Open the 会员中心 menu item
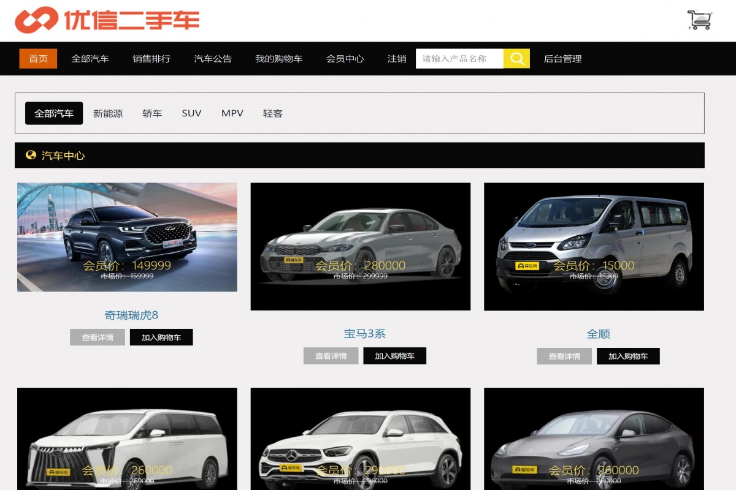The height and width of the screenshot is (490, 736). coord(345,58)
